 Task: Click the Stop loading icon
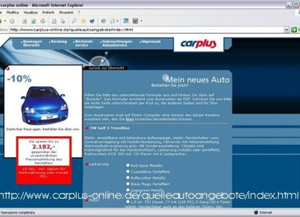point(24,21)
